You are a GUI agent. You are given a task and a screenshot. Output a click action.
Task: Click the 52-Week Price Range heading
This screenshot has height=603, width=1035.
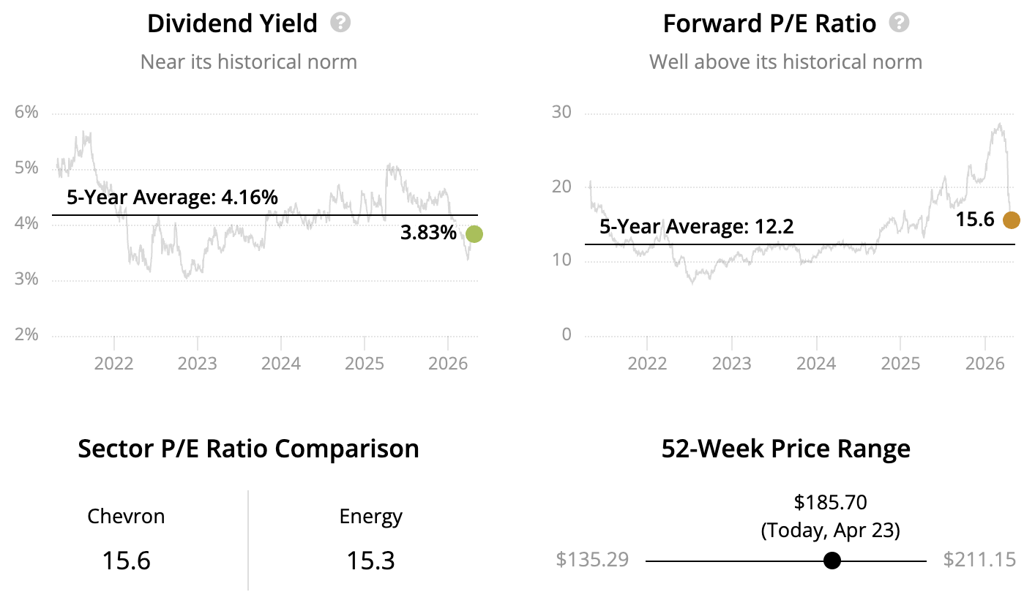pyautogui.click(x=785, y=448)
